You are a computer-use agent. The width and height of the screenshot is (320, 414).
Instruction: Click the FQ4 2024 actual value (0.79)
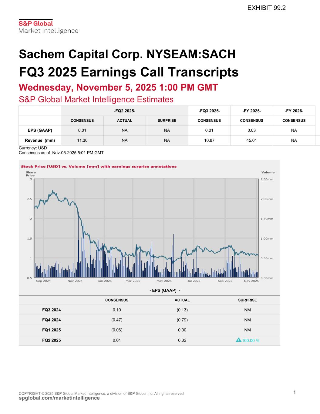tap(182, 320)
